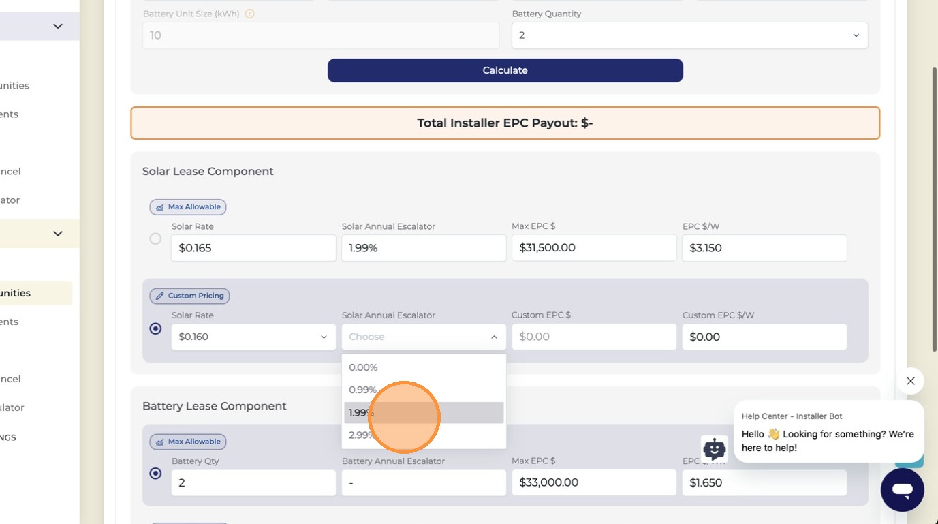Click the solar Max Allowable chart badge

point(188,207)
